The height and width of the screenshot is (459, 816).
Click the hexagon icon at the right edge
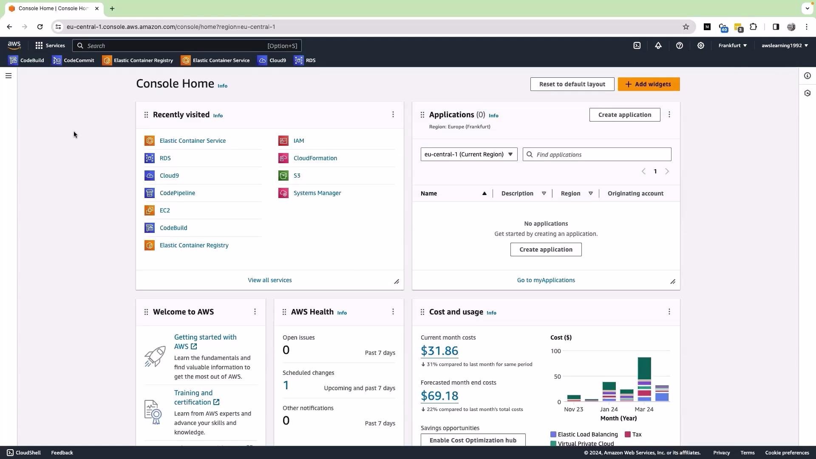pyautogui.click(x=807, y=93)
